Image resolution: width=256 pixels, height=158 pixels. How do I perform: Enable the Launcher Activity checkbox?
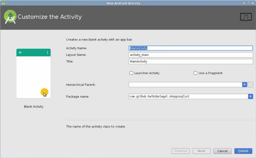[x=131, y=73]
